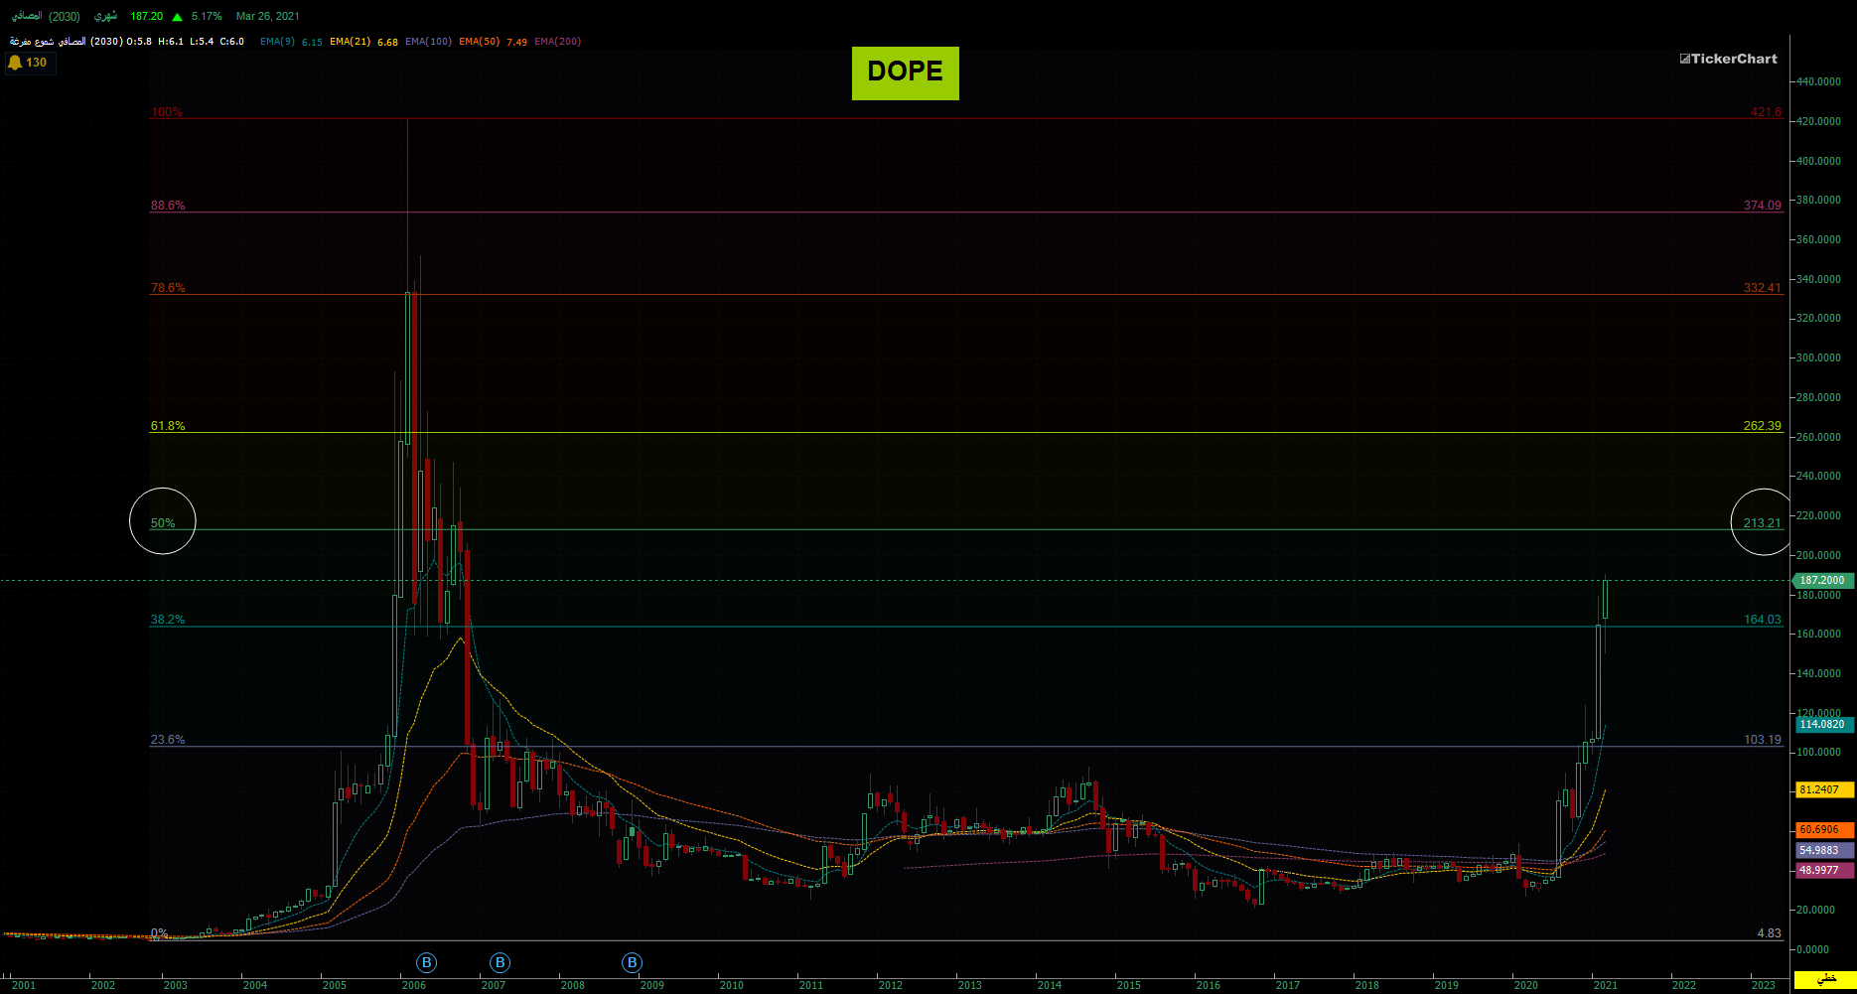Click the green up-arrow price change indicator
1857x994 pixels.
[x=177, y=17]
